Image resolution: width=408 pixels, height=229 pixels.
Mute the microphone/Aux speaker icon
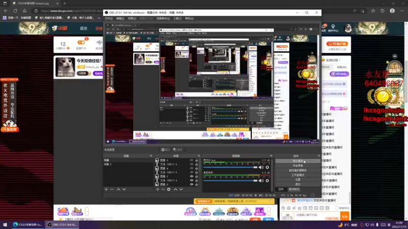(x=261, y=167)
